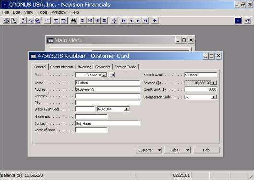Image resolution: width=254 pixels, height=180 pixels.
Task: Go to the previous record
Action: [131, 21]
